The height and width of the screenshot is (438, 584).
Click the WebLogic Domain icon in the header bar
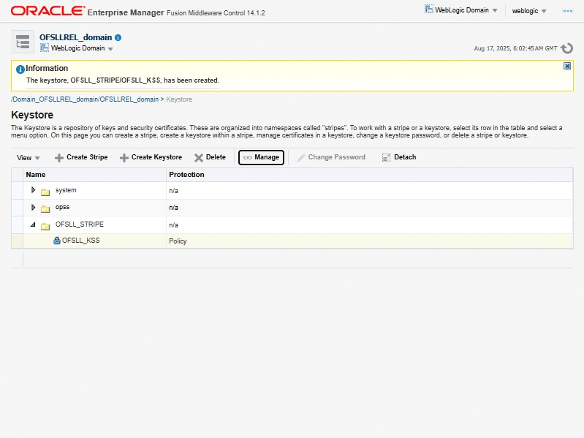point(429,9)
